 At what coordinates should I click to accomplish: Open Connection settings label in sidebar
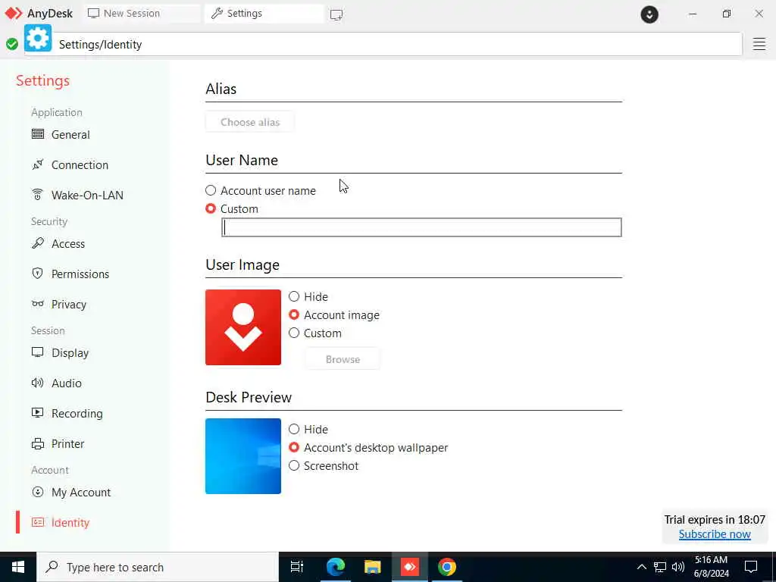80,164
